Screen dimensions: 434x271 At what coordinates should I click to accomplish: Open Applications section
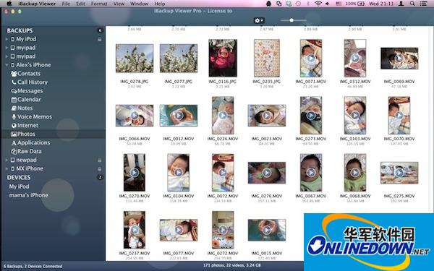30,142
